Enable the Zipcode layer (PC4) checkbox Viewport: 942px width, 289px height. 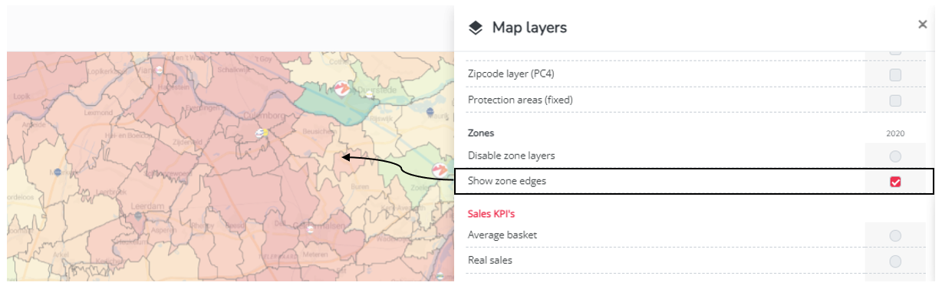coord(895,75)
